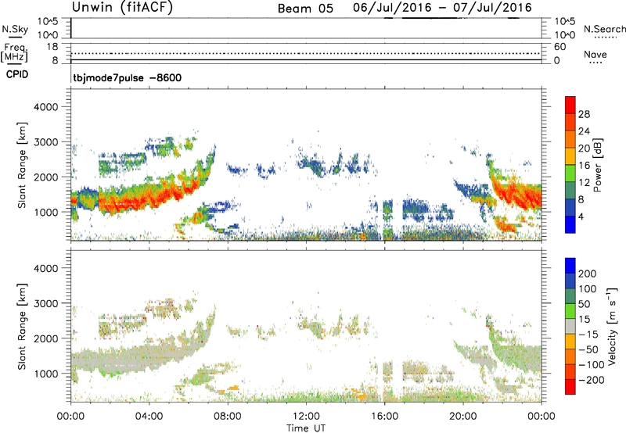Click the '4000' tick of the power panel
Viewport: 626px width, 433px height.
pos(45,107)
